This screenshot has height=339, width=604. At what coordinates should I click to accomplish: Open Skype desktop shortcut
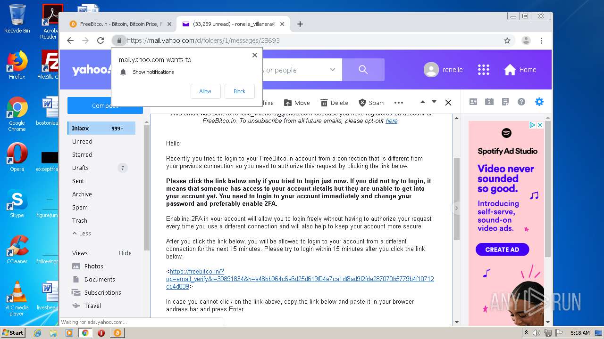coord(17,203)
